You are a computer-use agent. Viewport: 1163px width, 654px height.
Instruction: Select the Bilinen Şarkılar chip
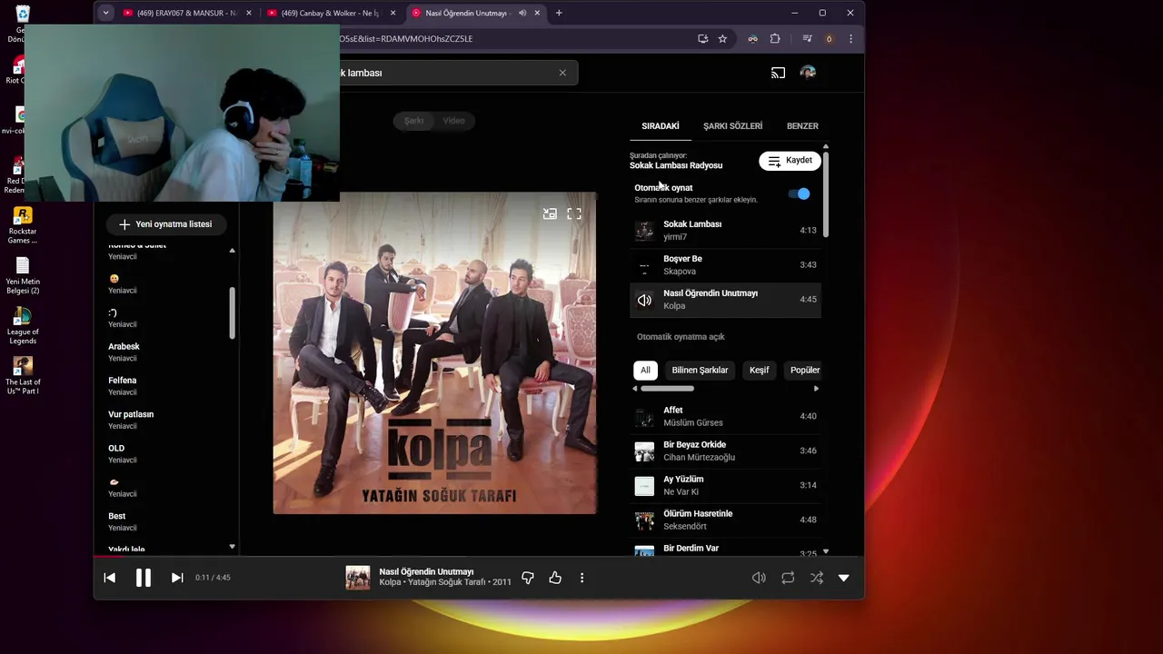700,371
